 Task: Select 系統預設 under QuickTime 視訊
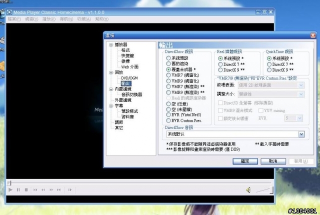(269, 58)
